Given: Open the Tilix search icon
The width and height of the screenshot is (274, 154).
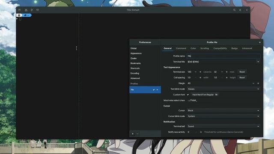Looking at the screenshot, I should click(234, 10).
